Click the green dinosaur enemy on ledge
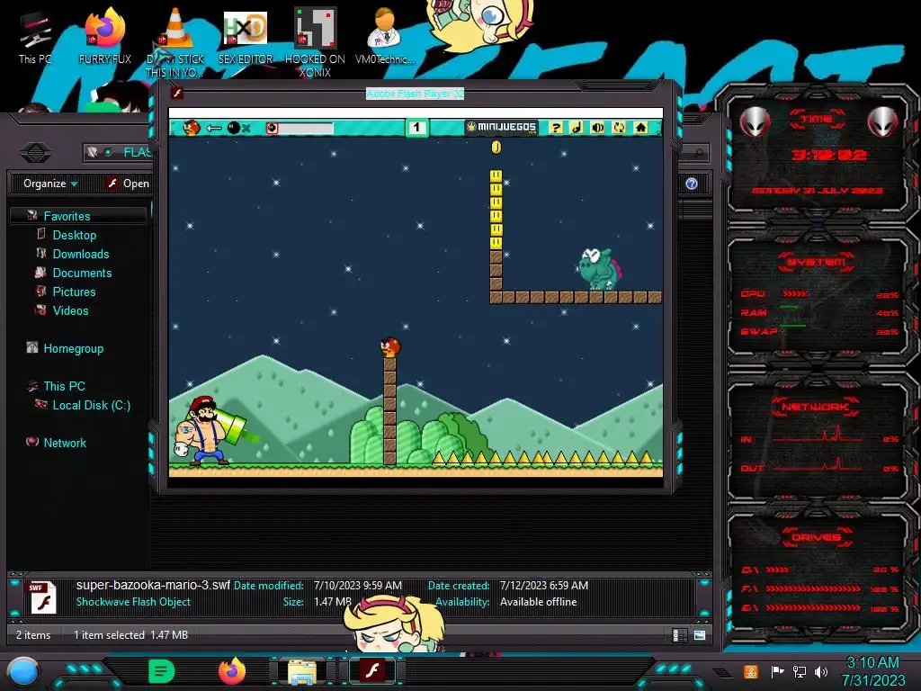The image size is (921, 691). click(599, 269)
